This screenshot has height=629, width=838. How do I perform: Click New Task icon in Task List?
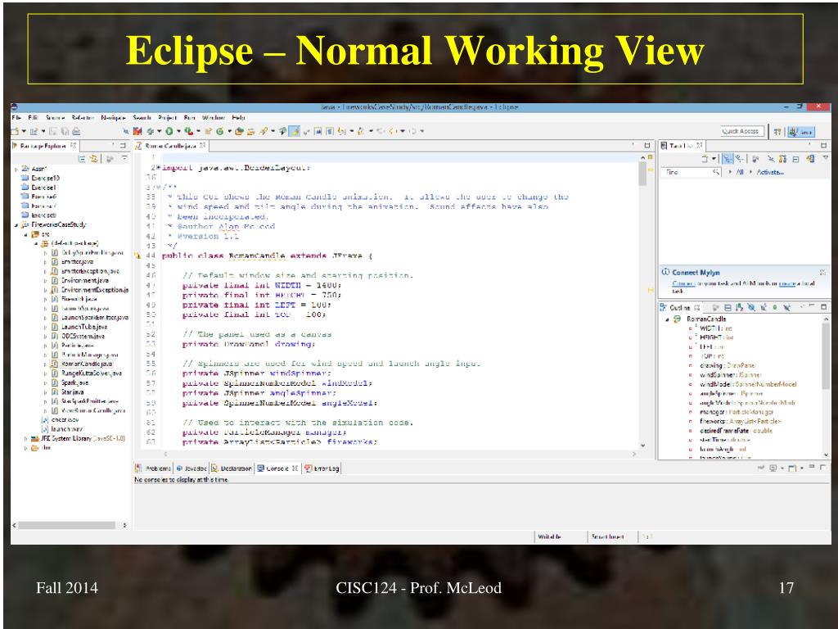[x=705, y=159]
